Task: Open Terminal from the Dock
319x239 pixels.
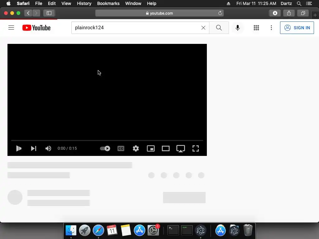Action: tap(173, 231)
